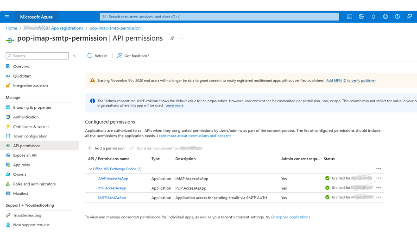Open more options for SMTP.SendAsApp row

pyautogui.click(x=379, y=198)
